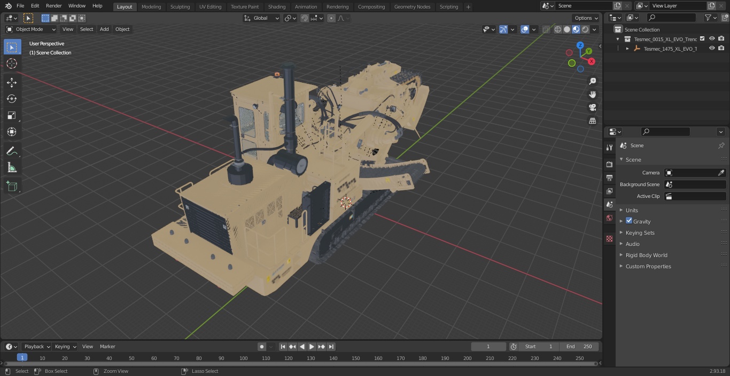Expand the Units panel
730x376 pixels.
click(632, 210)
